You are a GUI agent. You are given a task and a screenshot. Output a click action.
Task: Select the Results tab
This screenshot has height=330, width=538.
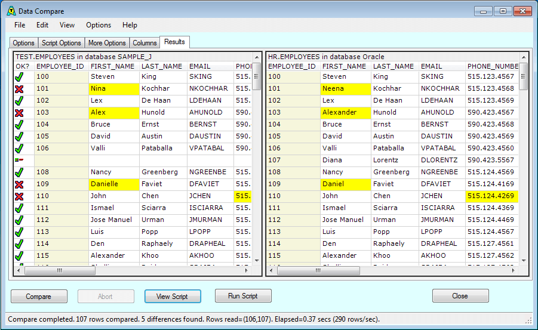(x=174, y=42)
